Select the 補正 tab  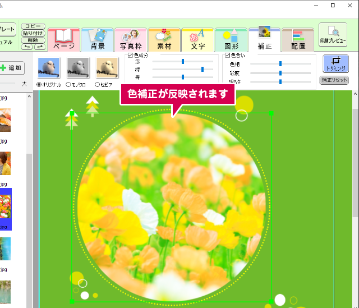tap(265, 39)
